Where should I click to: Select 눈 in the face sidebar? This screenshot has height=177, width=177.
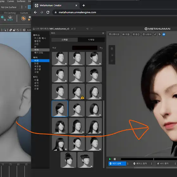coord(35,47)
